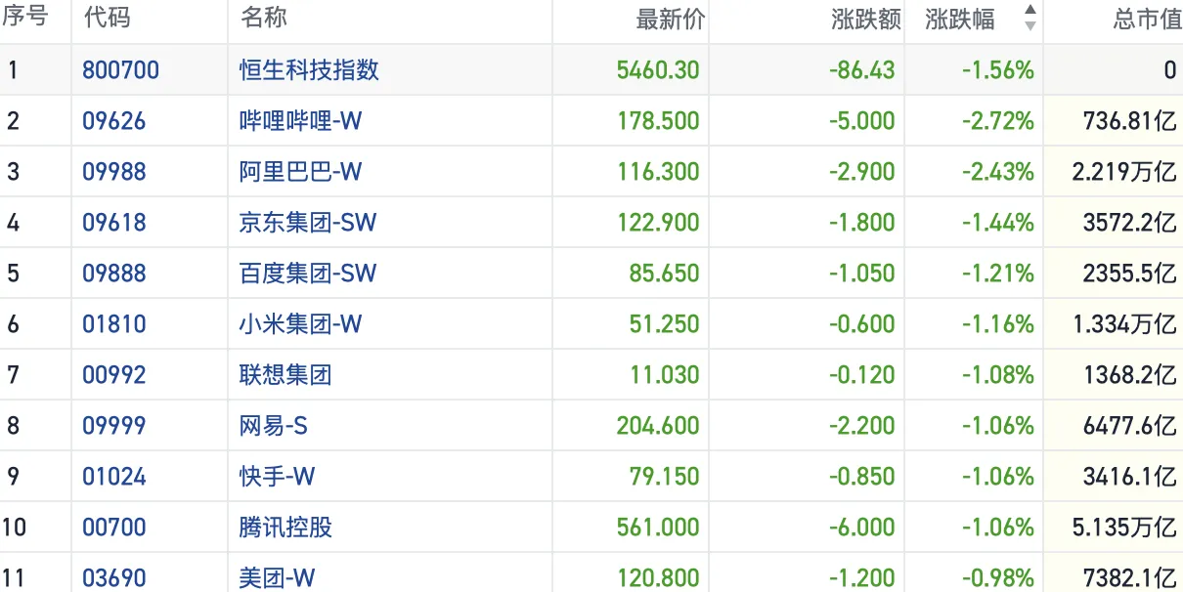Viewport: 1183px width, 592px height.
Task: Sort by the 最新价 column header
Action: pyautogui.click(x=671, y=20)
